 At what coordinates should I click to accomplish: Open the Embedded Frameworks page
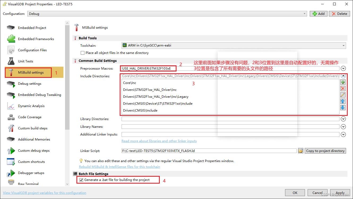tap(36, 39)
